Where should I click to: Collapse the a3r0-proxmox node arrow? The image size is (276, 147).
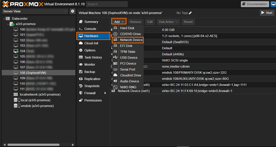coord(8,24)
